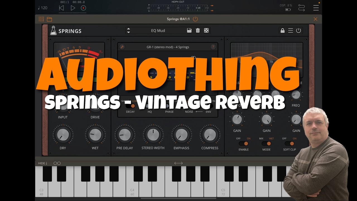
Task: Open the mixer sliders icon in plugin header
Action: click(41, 19)
